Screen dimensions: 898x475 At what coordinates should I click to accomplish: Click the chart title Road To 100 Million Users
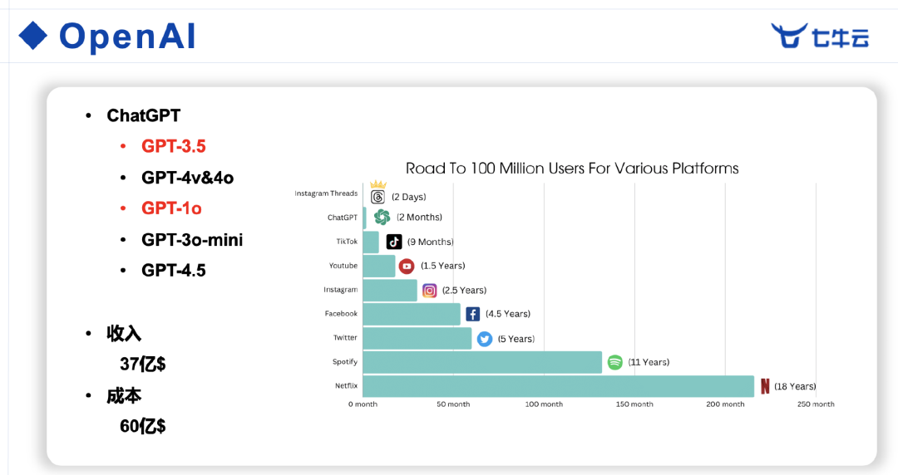(x=572, y=169)
